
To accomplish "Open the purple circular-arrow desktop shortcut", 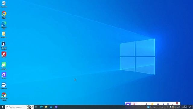I will (x=4, y=75).
